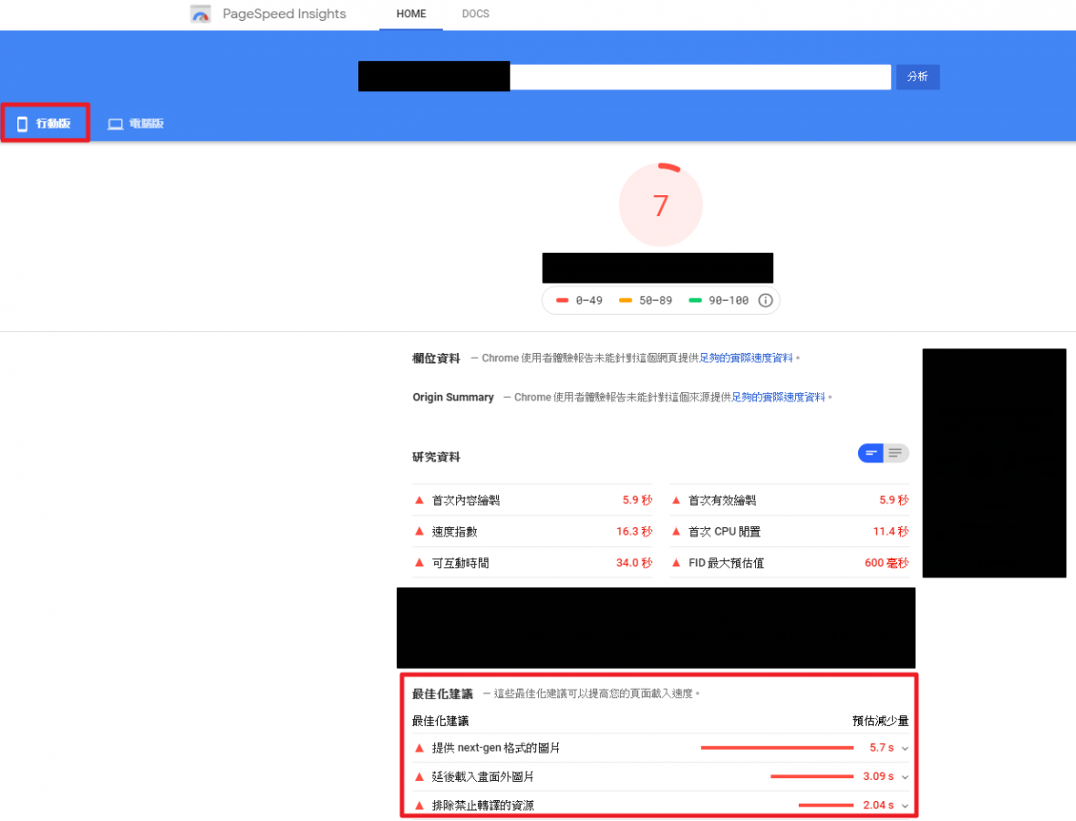Click the red triangle beside 速度指數
Image resolution: width=1076 pixels, height=821 pixels.
419,531
